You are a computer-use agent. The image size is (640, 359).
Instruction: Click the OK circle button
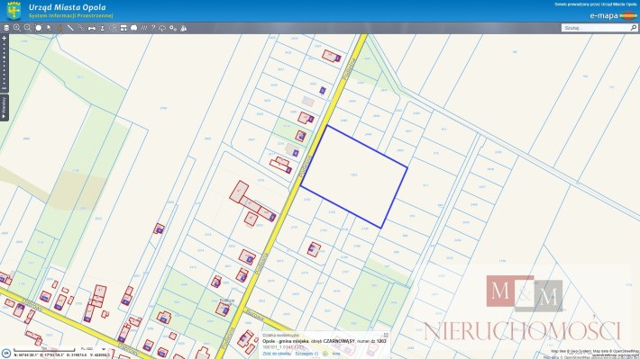(x=6, y=354)
